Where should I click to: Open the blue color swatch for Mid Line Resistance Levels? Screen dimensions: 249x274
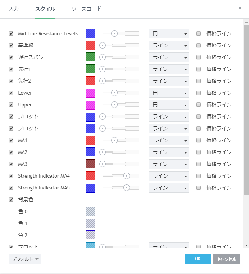90,33
